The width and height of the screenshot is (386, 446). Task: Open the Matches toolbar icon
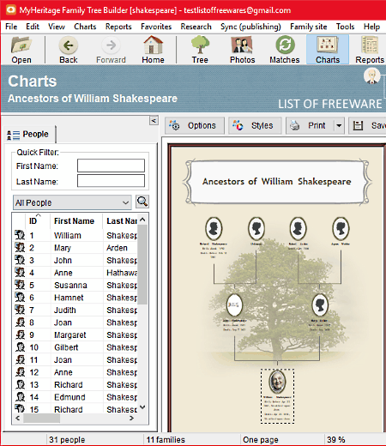coord(285,50)
